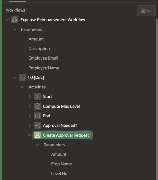Viewport: 158px width, 180px height.
Task: Collapse the workflow Parameters group
Action: click(15, 29)
